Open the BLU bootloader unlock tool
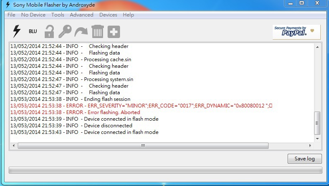 [x=33, y=31]
